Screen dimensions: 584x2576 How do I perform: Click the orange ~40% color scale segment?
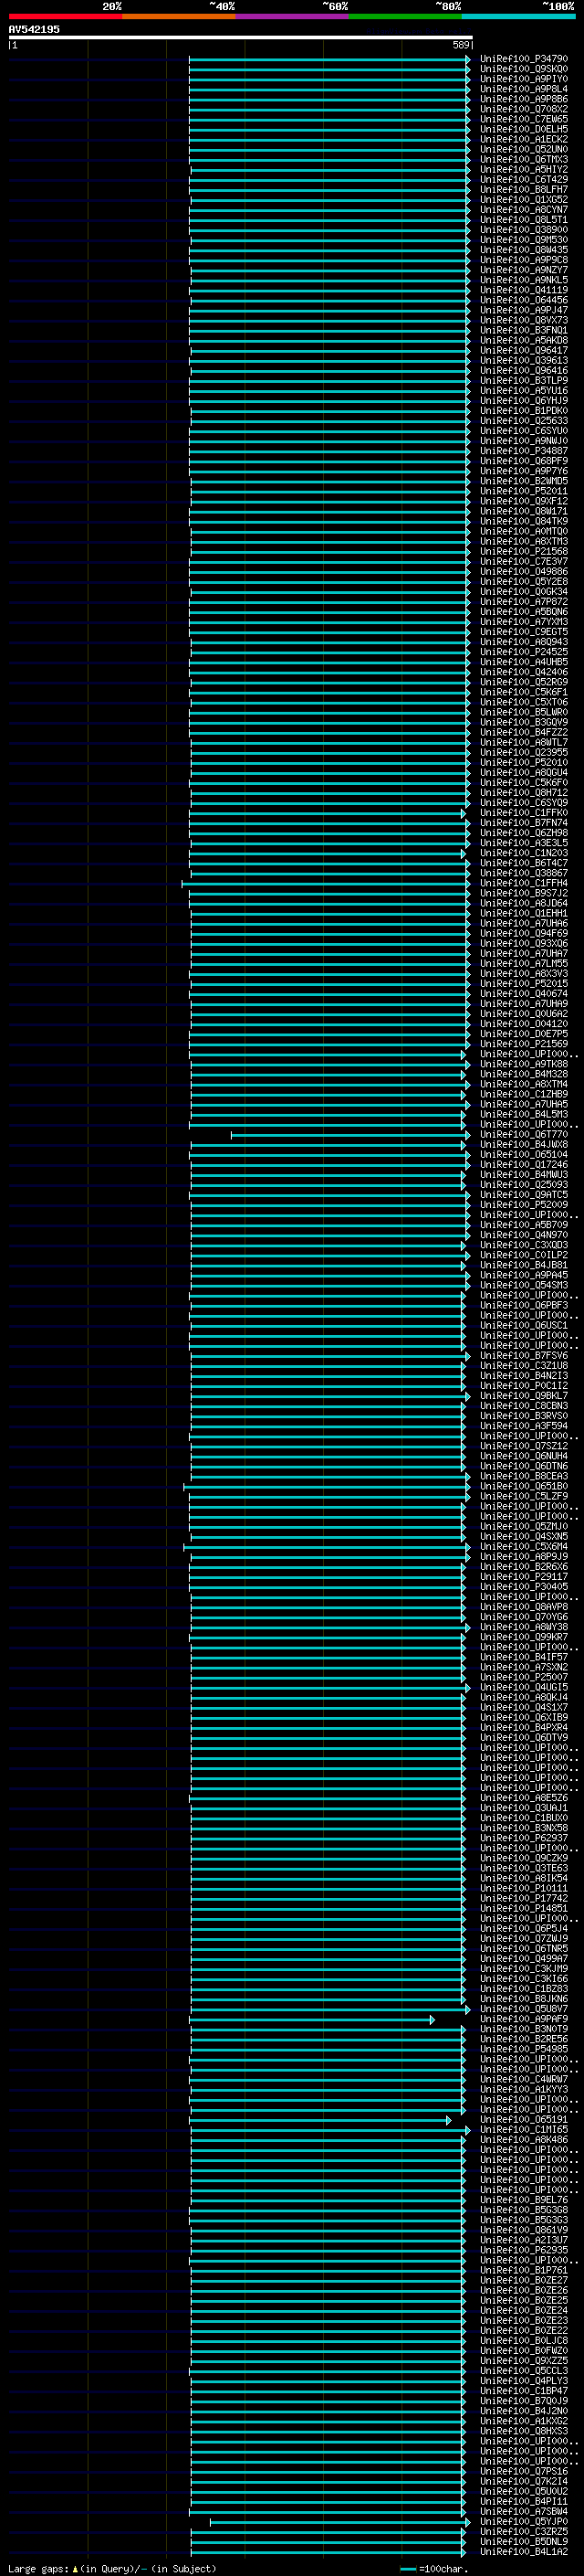[179, 16]
